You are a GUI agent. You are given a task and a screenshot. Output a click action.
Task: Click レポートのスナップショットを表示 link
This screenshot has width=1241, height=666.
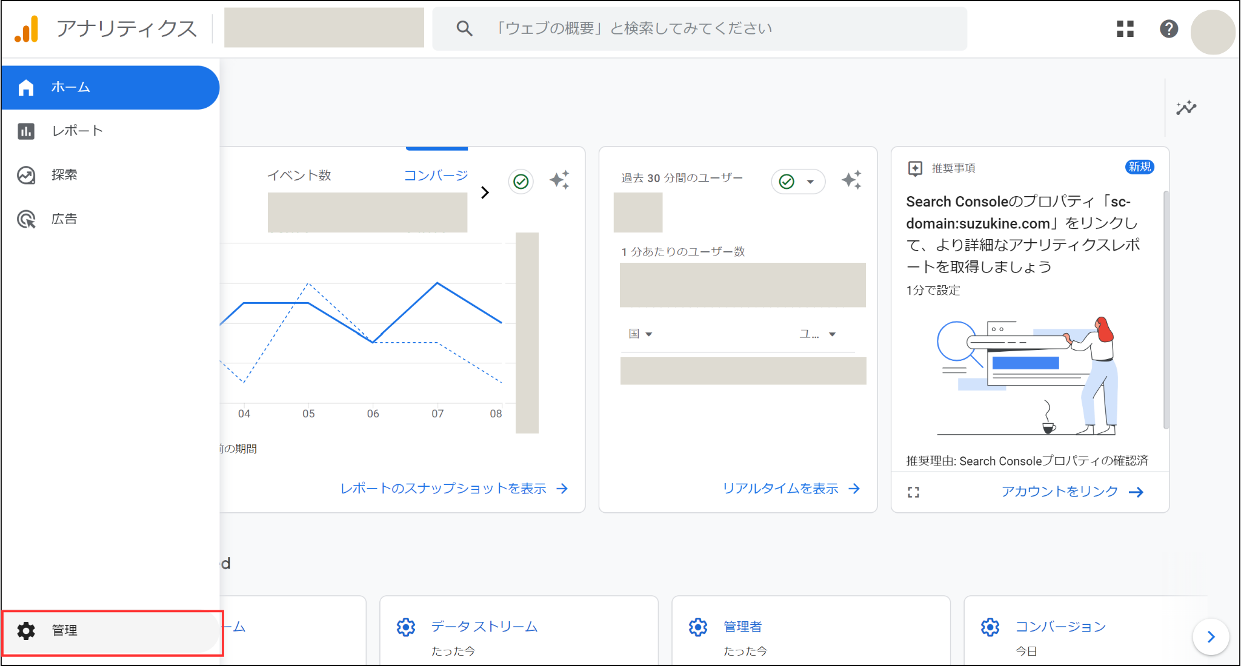pyautogui.click(x=454, y=489)
